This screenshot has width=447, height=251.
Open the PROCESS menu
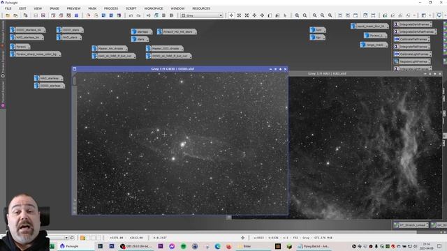click(111, 8)
